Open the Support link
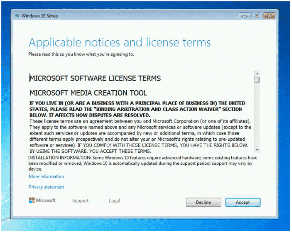The image size is (292, 233). (81, 201)
